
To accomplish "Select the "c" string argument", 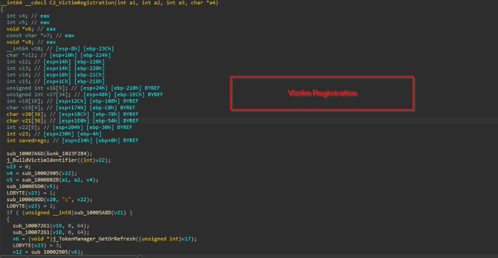I will tap(67, 200).
